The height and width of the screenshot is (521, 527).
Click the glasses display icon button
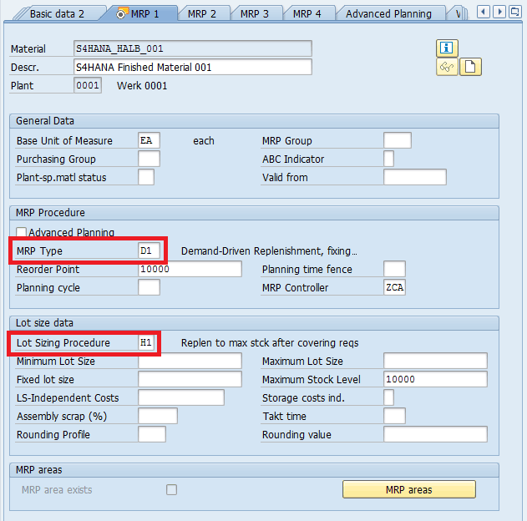pos(447,67)
